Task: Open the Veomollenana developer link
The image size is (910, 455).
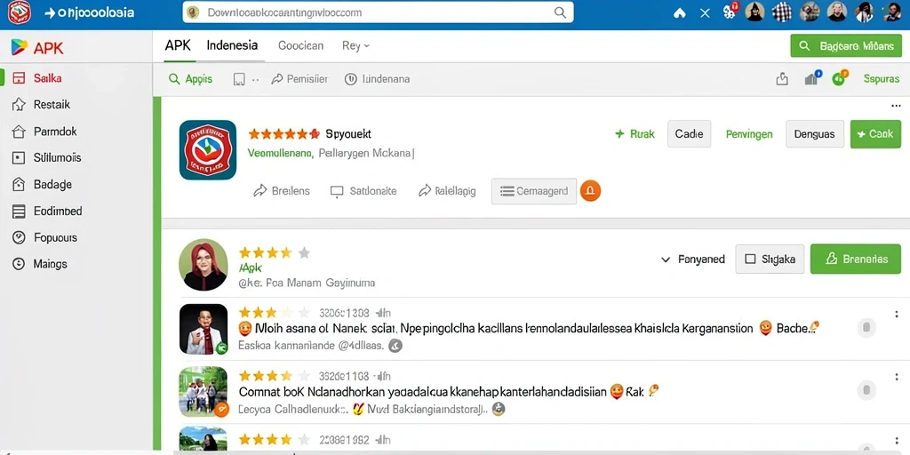Action: tap(280, 154)
